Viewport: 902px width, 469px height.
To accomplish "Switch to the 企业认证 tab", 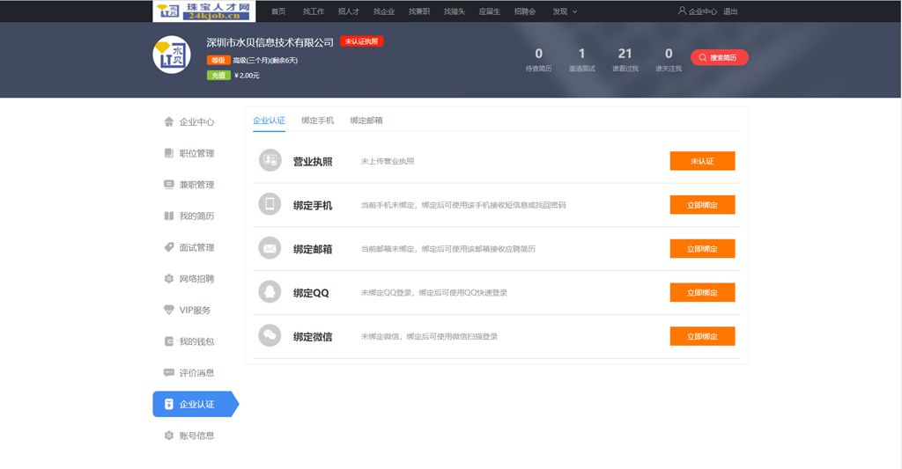I will (269, 121).
